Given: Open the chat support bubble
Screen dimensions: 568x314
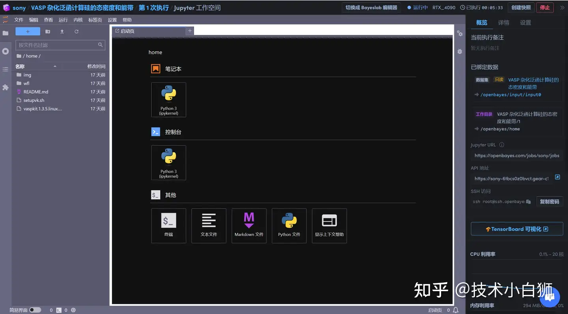Looking at the screenshot, I should coord(549,297).
